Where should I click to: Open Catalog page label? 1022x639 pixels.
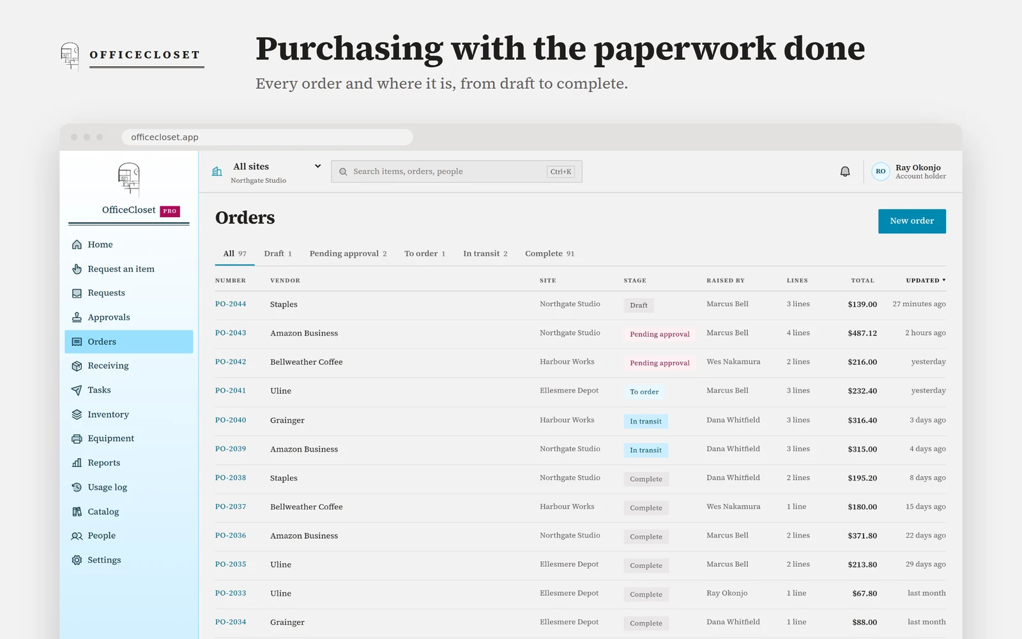tap(103, 512)
